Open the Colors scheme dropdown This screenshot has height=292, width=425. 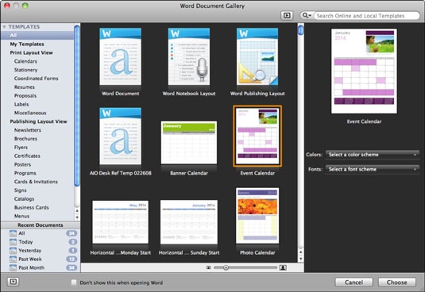(372, 155)
